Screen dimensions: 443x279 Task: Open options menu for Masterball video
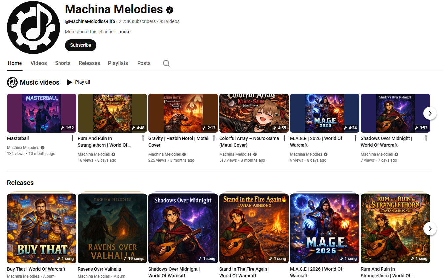click(72, 138)
